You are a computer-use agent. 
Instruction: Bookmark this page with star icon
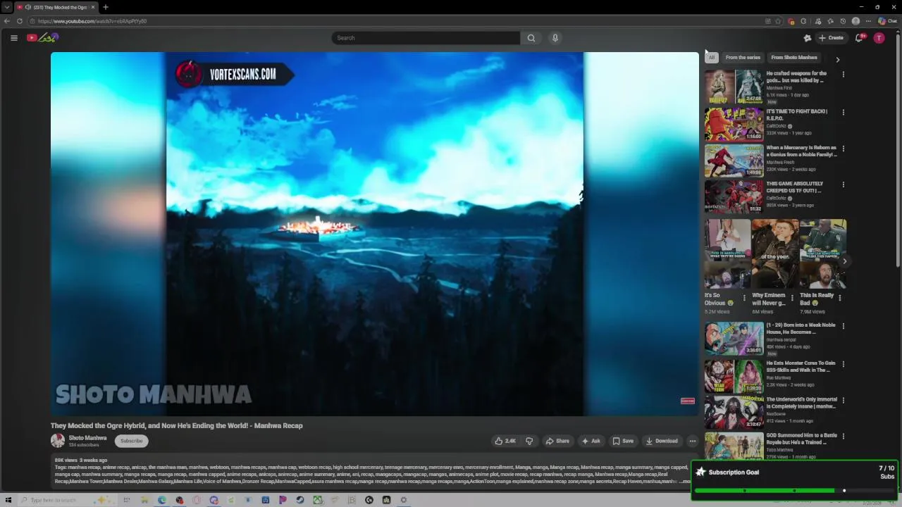point(778,21)
